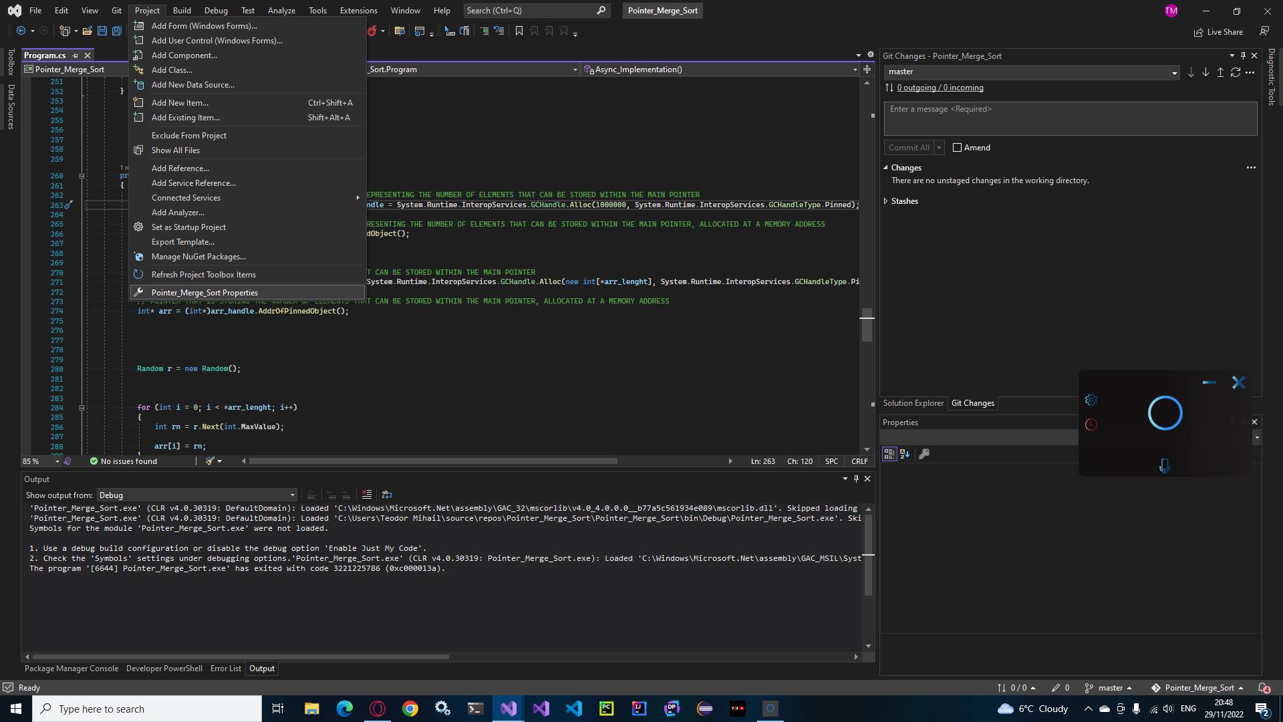Screen dimensions: 1283x722
Task: Toggle auto-hide pin on Git Changes panel
Action: 1242,55
